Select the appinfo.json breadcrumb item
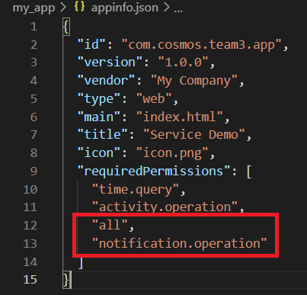Image resolution: width=307 pixels, height=295 pixels. coord(125,8)
